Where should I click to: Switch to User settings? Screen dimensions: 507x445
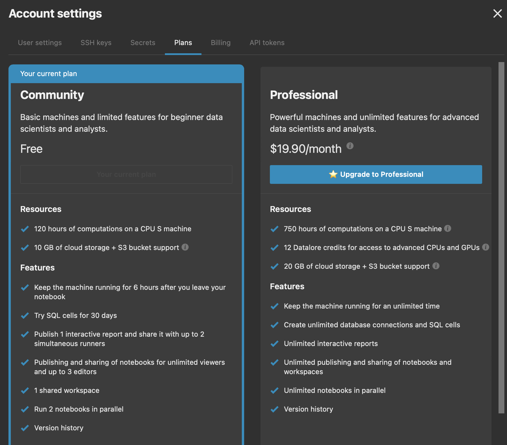40,42
